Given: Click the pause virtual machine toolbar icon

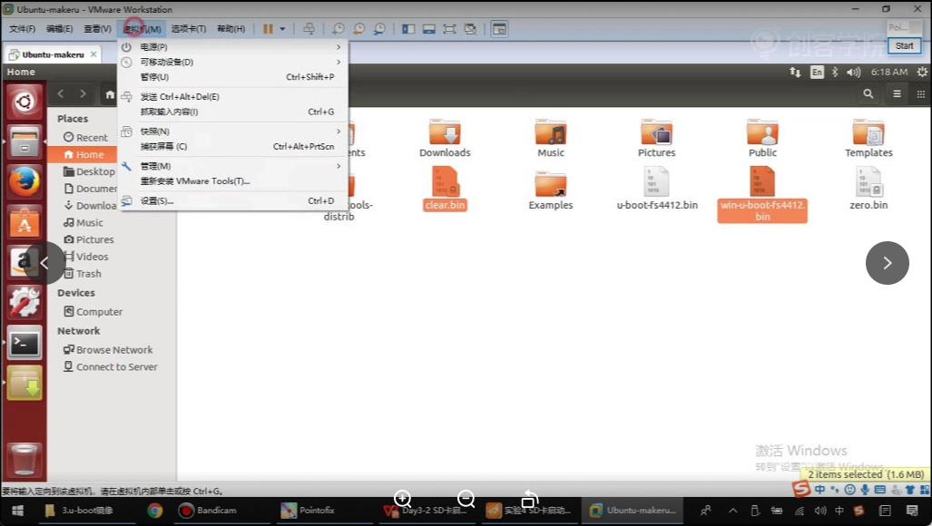Looking at the screenshot, I should [x=268, y=28].
